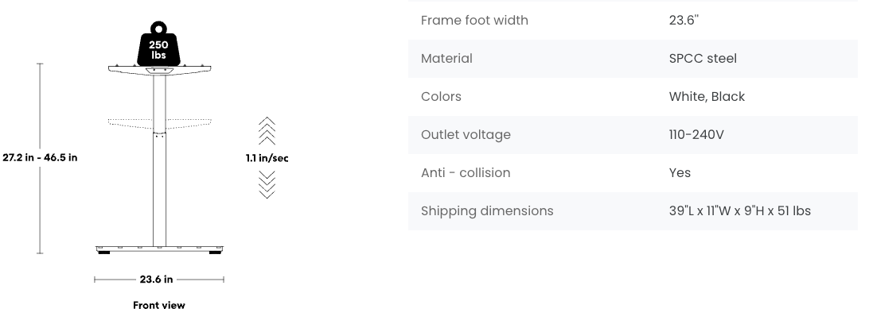Click the Front view caption
This screenshot has width=869, height=324.
point(159,305)
